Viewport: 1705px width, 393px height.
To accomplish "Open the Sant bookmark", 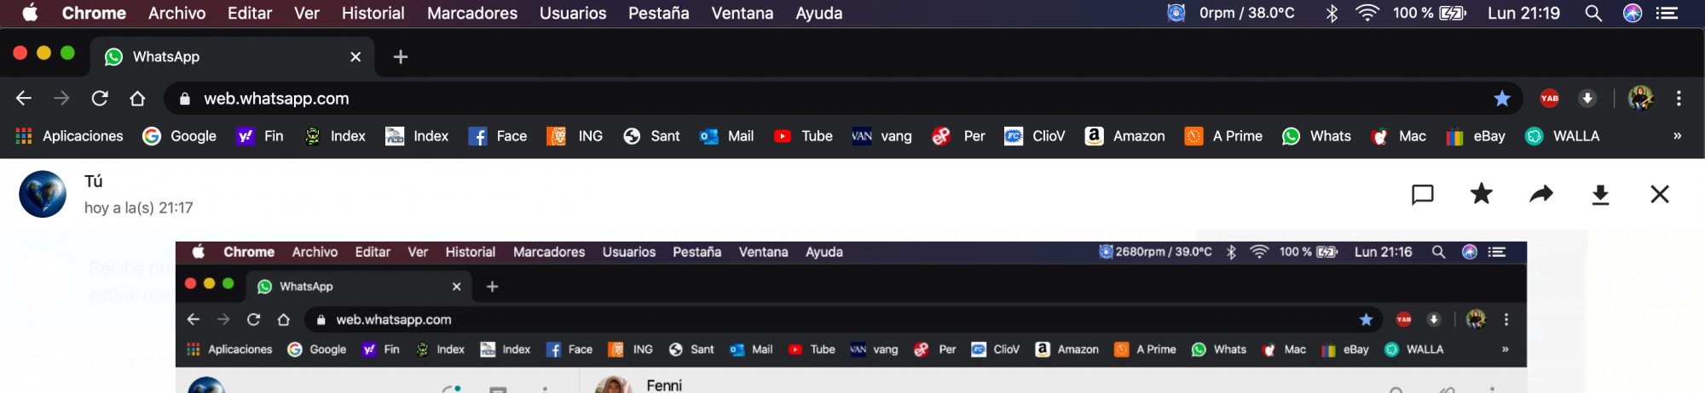I will tap(652, 136).
